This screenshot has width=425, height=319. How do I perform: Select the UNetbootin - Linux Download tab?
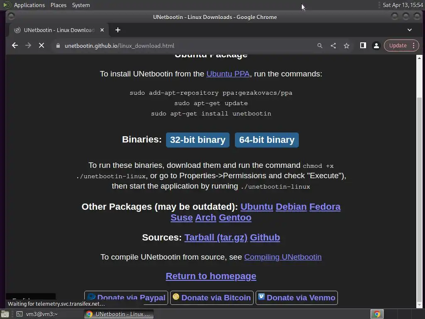tap(59, 30)
